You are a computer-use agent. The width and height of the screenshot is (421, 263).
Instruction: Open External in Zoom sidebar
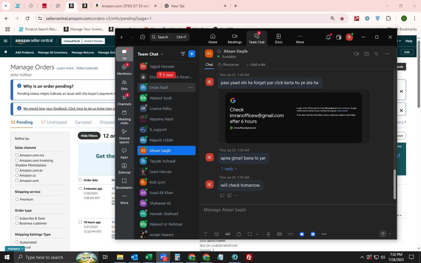coord(124,169)
